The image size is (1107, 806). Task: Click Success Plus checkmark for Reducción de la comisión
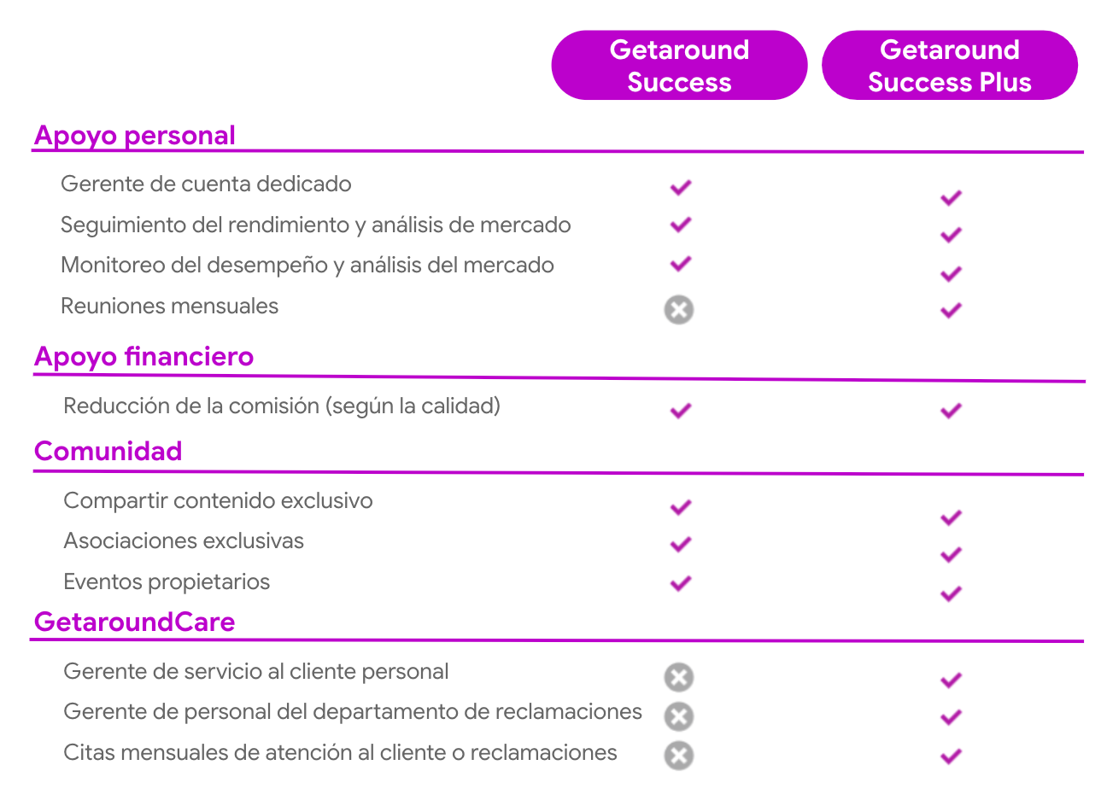point(951,411)
